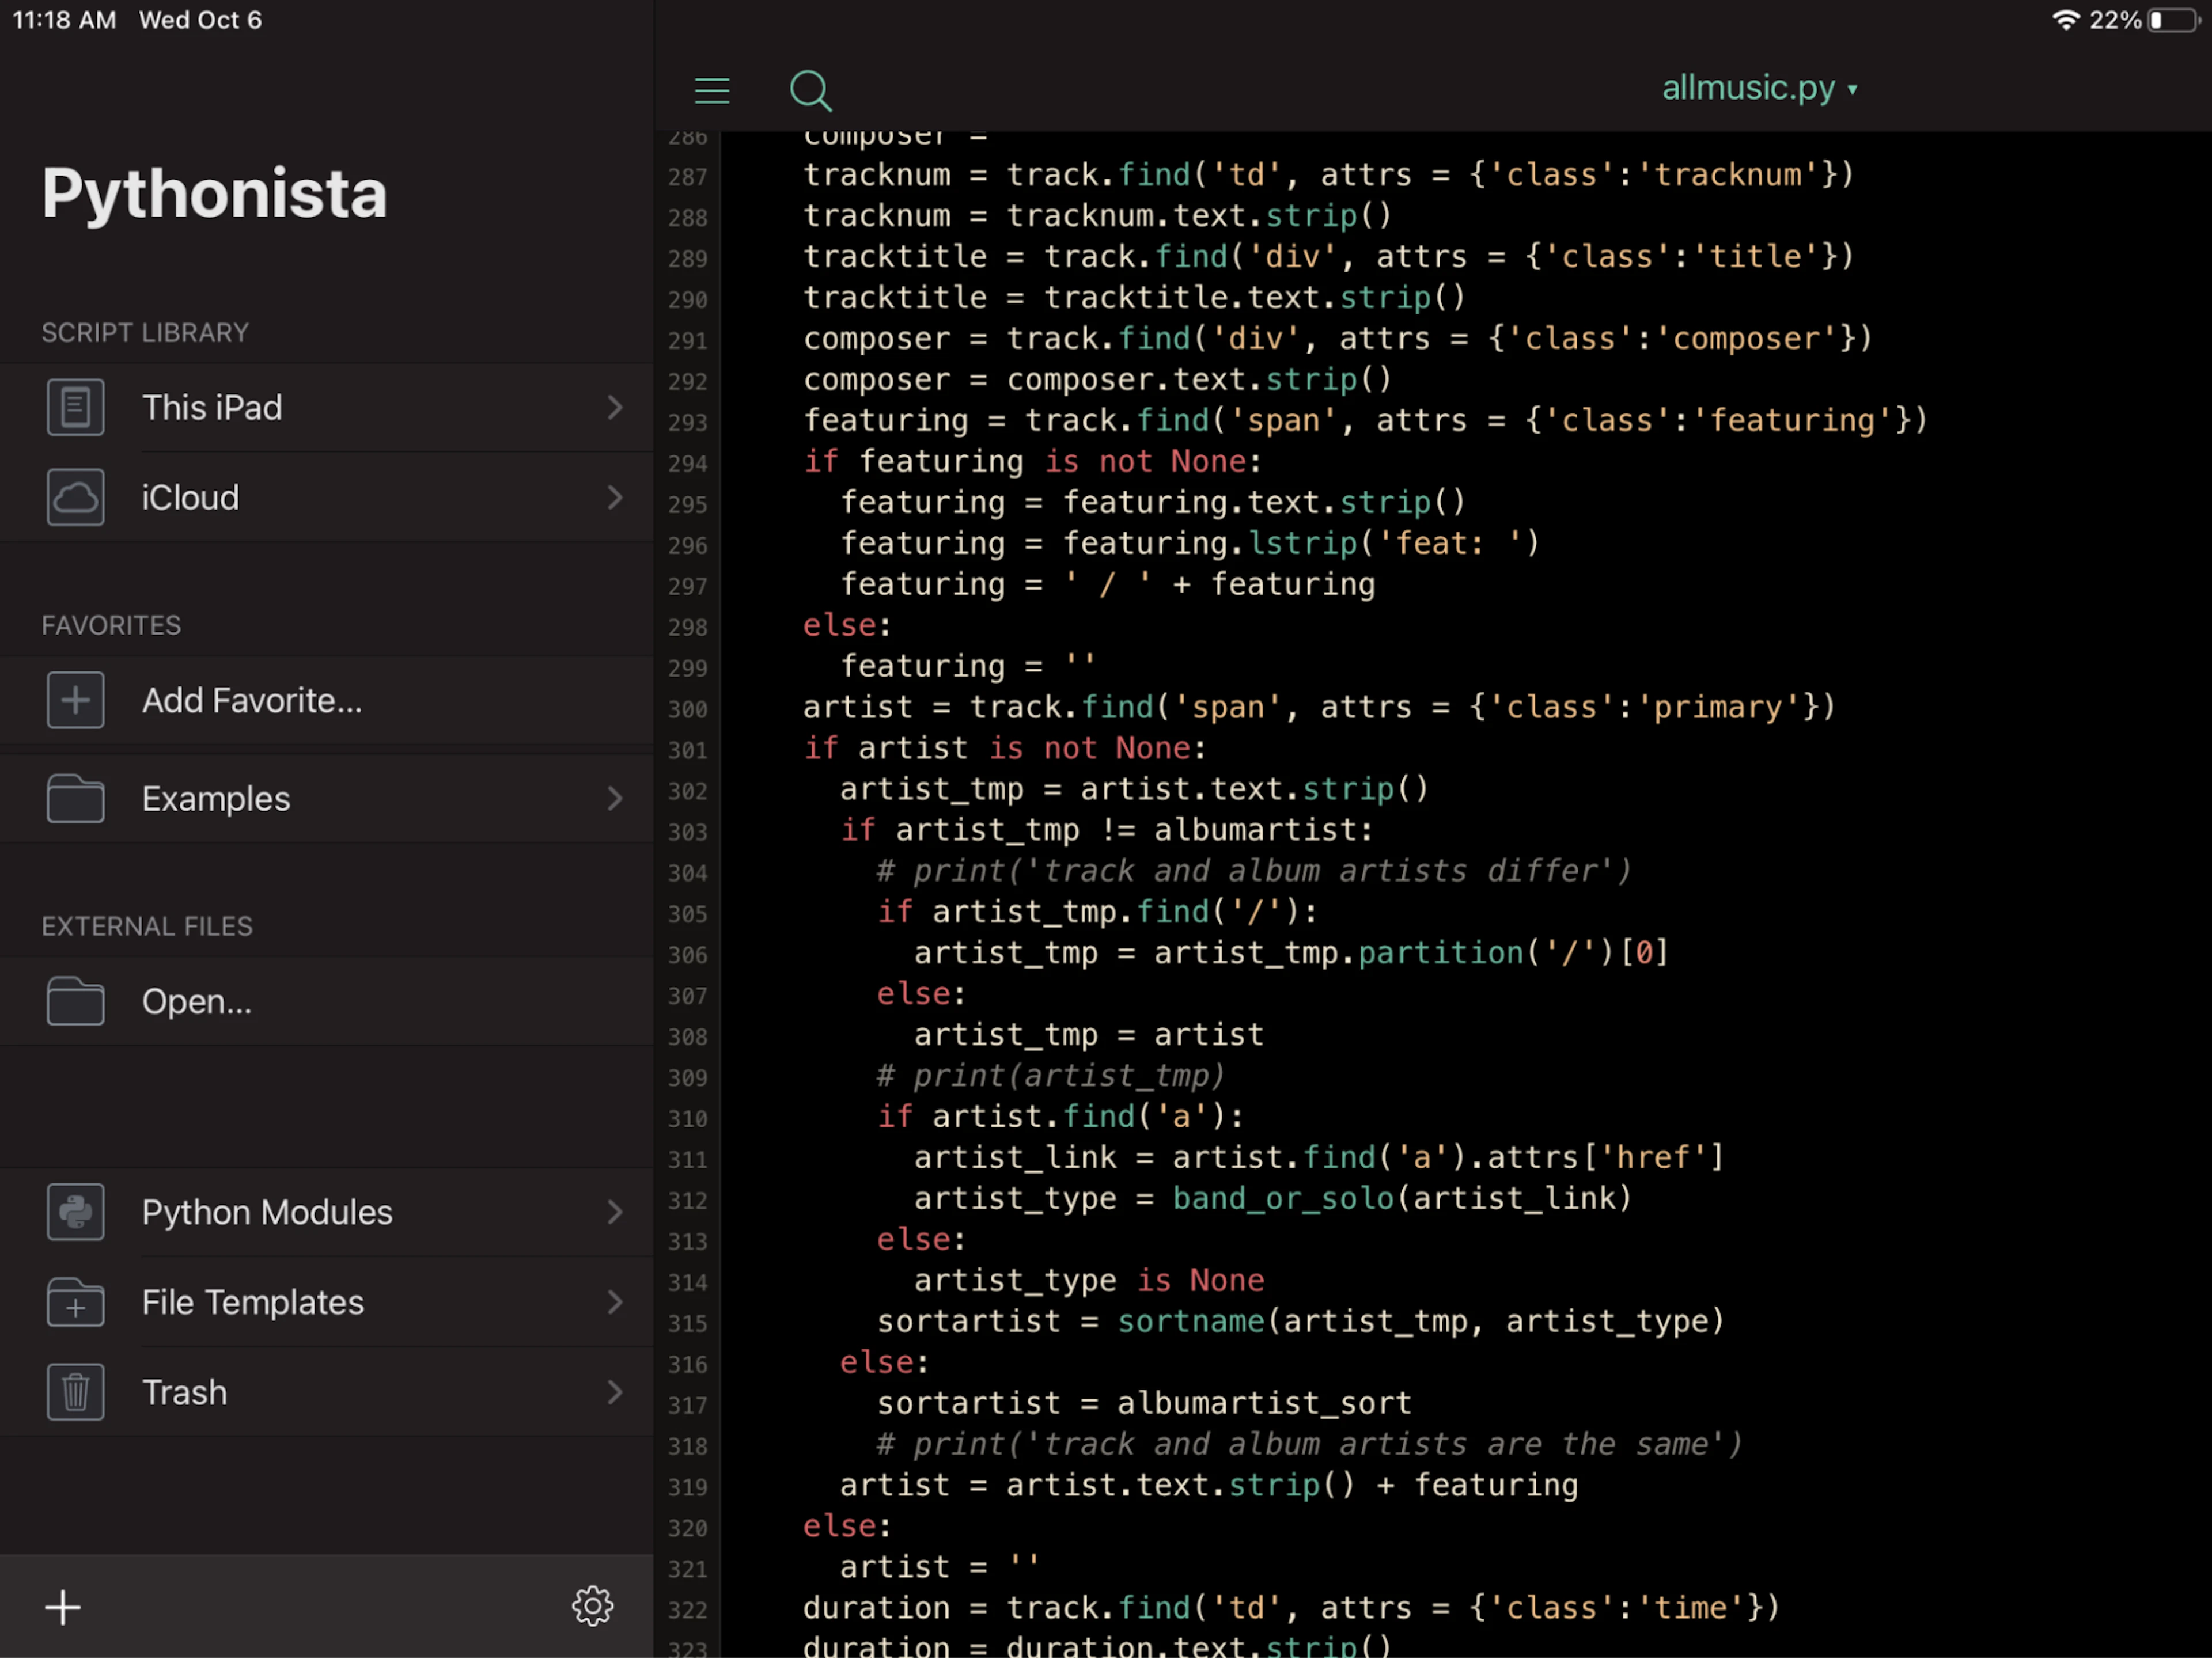The height and width of the screenshot is (1659, 2212).
Task: Expand the File Templates chevron
Action: click(x=615, y=1302)
